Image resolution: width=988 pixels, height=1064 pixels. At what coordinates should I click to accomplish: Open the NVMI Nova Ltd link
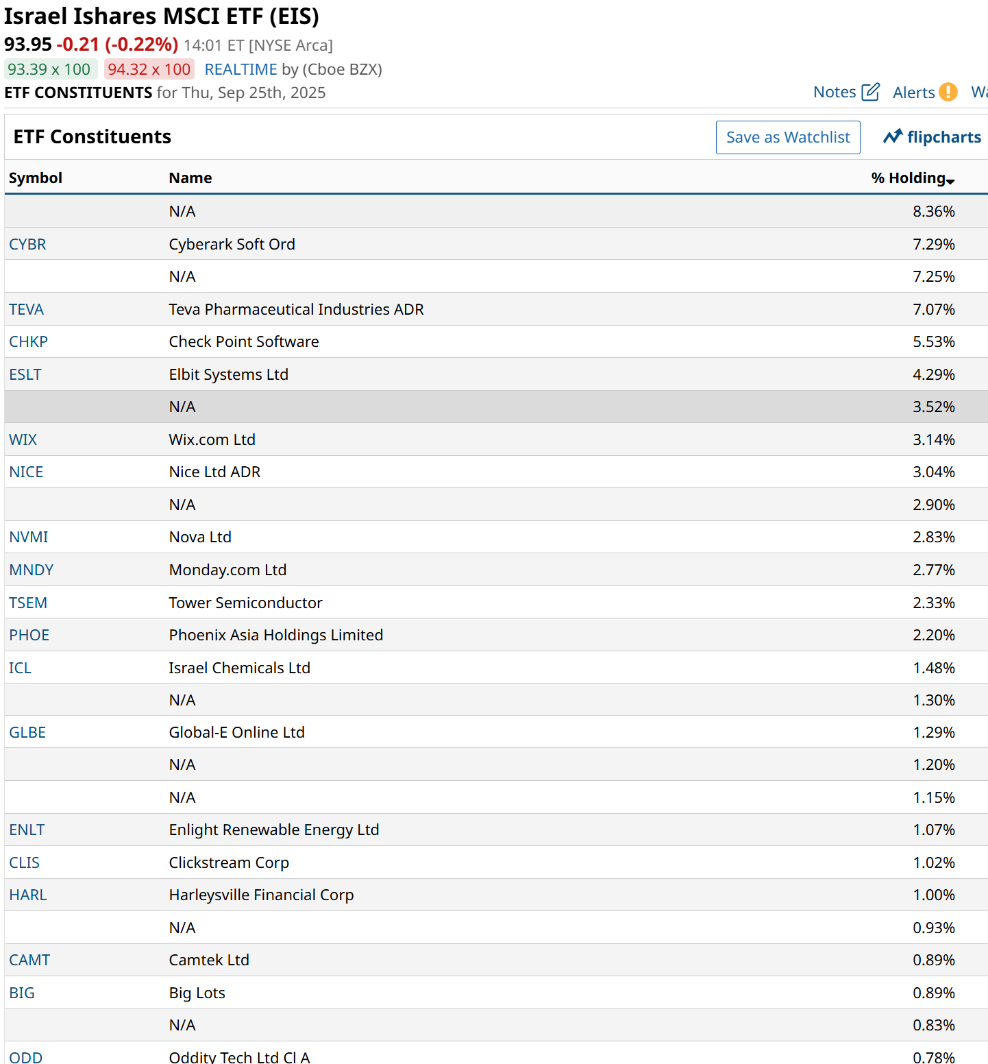click(29, 537)
